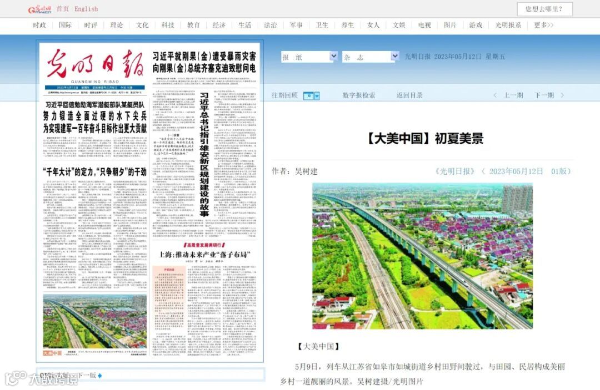600x390 pixels.
Task: Click article title 【大美中国】初夏美景
Action: 424,138
